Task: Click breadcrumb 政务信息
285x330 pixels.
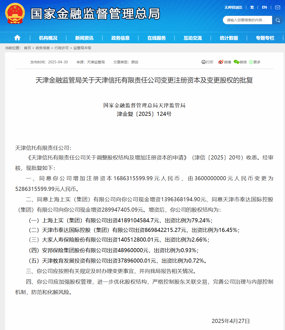Action: tap(43, 48)
